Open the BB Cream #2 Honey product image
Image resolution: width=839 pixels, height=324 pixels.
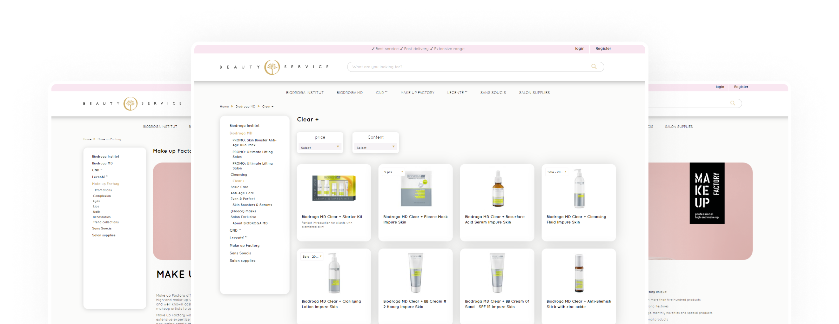416,273
